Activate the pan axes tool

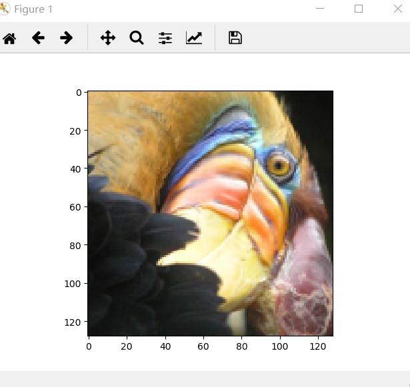[x=108, y=38]
